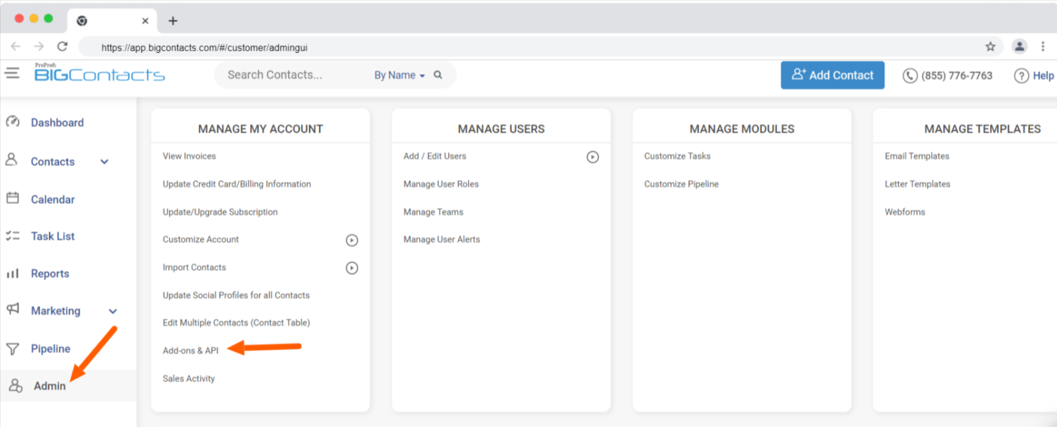The image size is (1057, 427).
Task: Open Dashboard from sidebar
Action: (x=57, y=123)
